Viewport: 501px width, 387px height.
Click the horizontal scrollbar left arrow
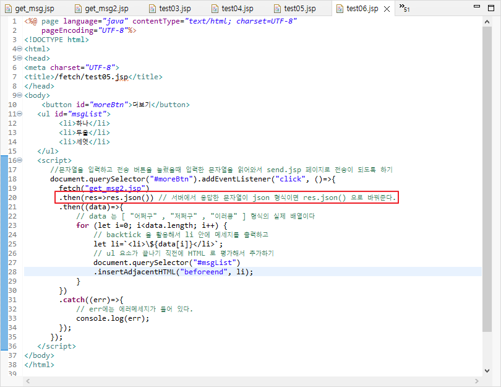(28, 381)
